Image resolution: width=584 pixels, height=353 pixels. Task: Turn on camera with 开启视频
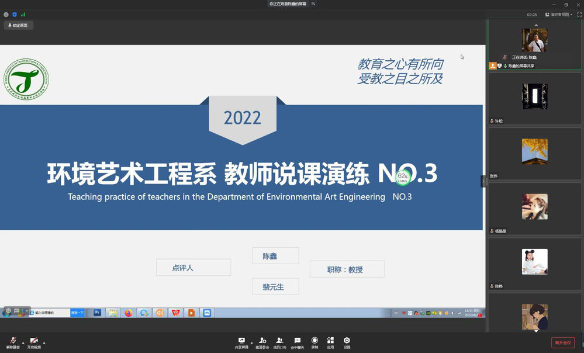coord(34,342)
